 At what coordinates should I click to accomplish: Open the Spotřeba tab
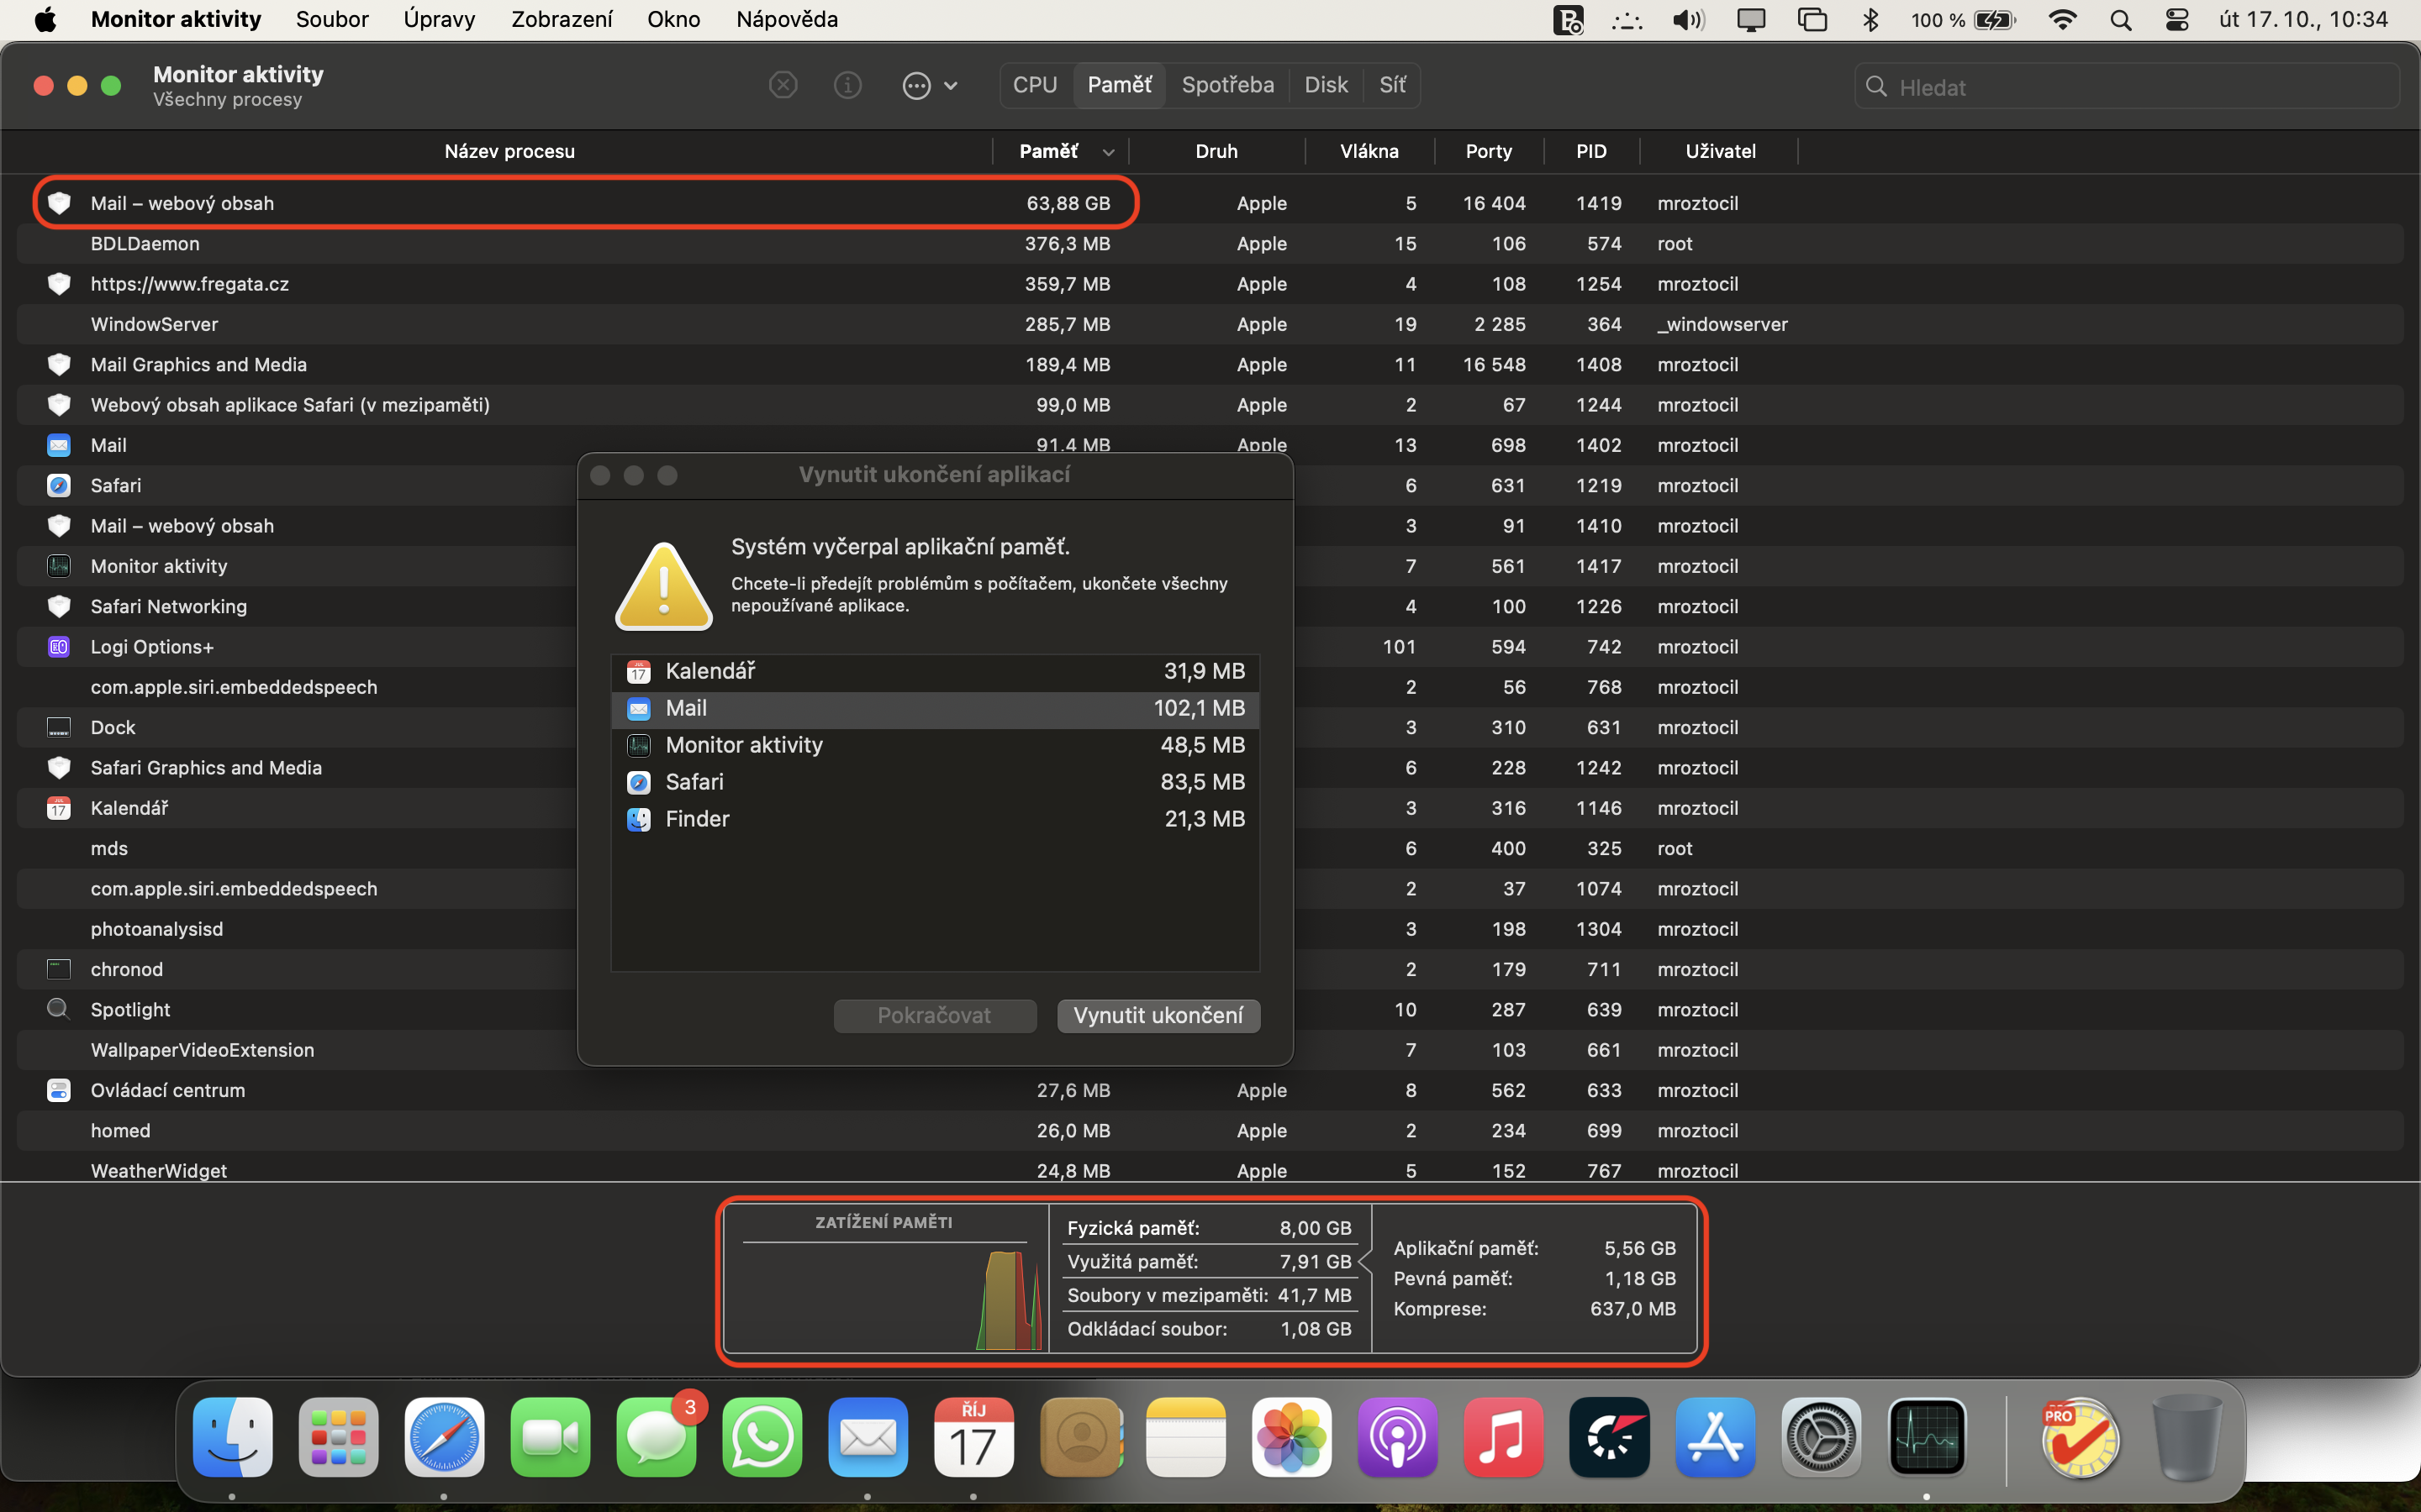click(x=1227, y=85)
